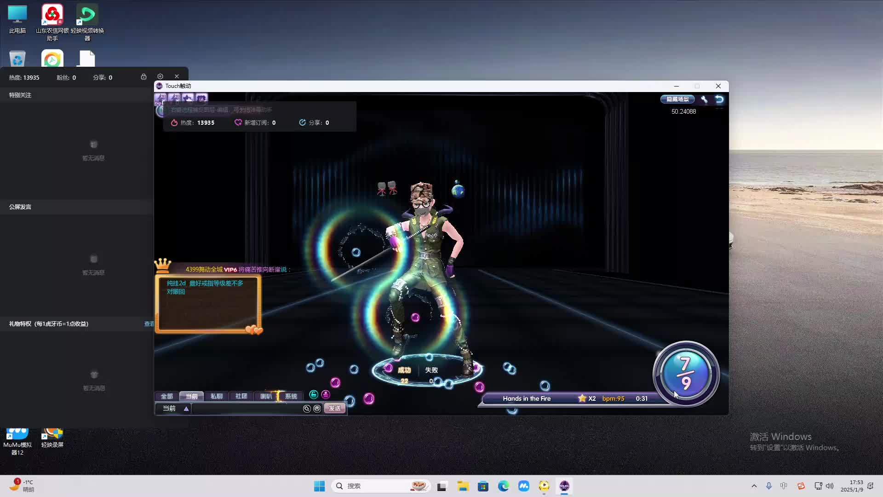Click the blue return arrow icon
This screenshot has width=883, height=497.
pos(719,99)
